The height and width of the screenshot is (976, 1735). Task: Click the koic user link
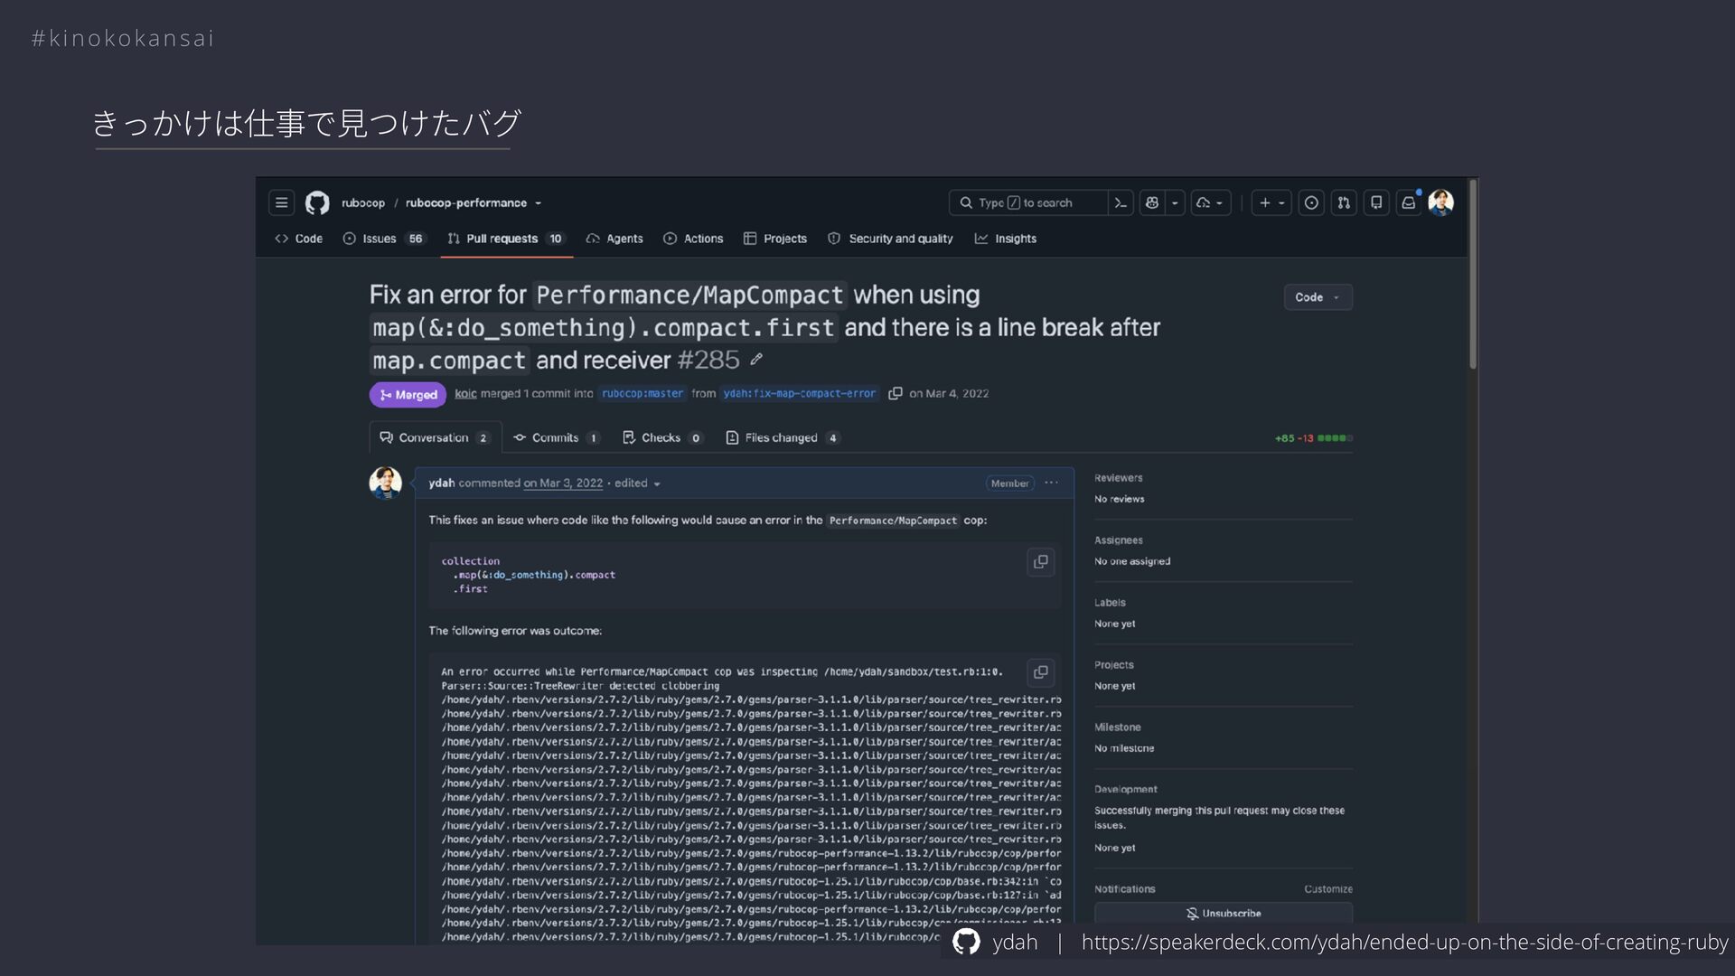click(465, 394)
